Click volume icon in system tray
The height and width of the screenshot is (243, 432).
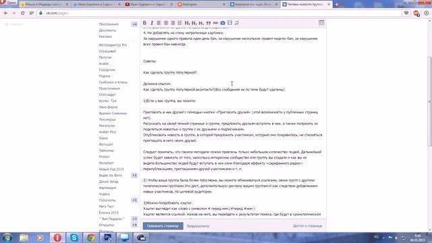coord(396,238)
